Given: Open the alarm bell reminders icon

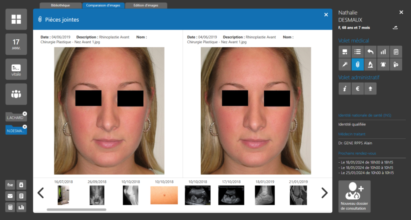Looking at the screenshot, I should 383,65.
